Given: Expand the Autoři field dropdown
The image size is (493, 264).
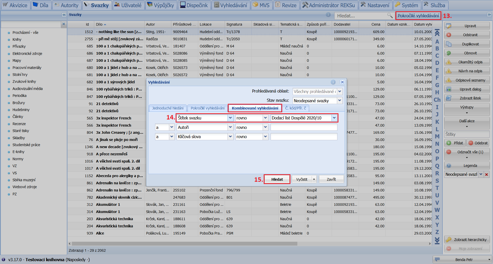Looking at the screenshot, I should coord(230,127).
